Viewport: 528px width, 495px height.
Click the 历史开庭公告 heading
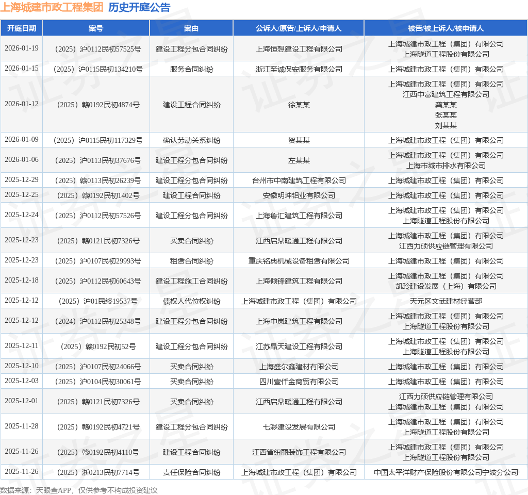click(x=139, y=7)
